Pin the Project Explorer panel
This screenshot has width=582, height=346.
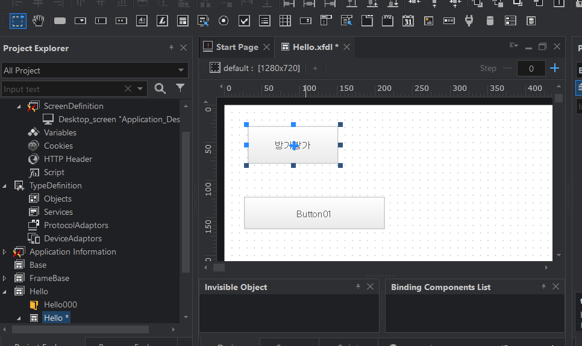pyautogui.click(x=171, y=48)
